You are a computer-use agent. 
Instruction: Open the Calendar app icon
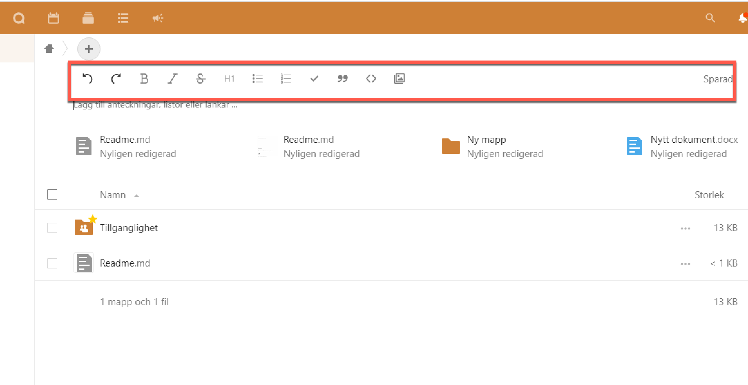pos(53,18)
